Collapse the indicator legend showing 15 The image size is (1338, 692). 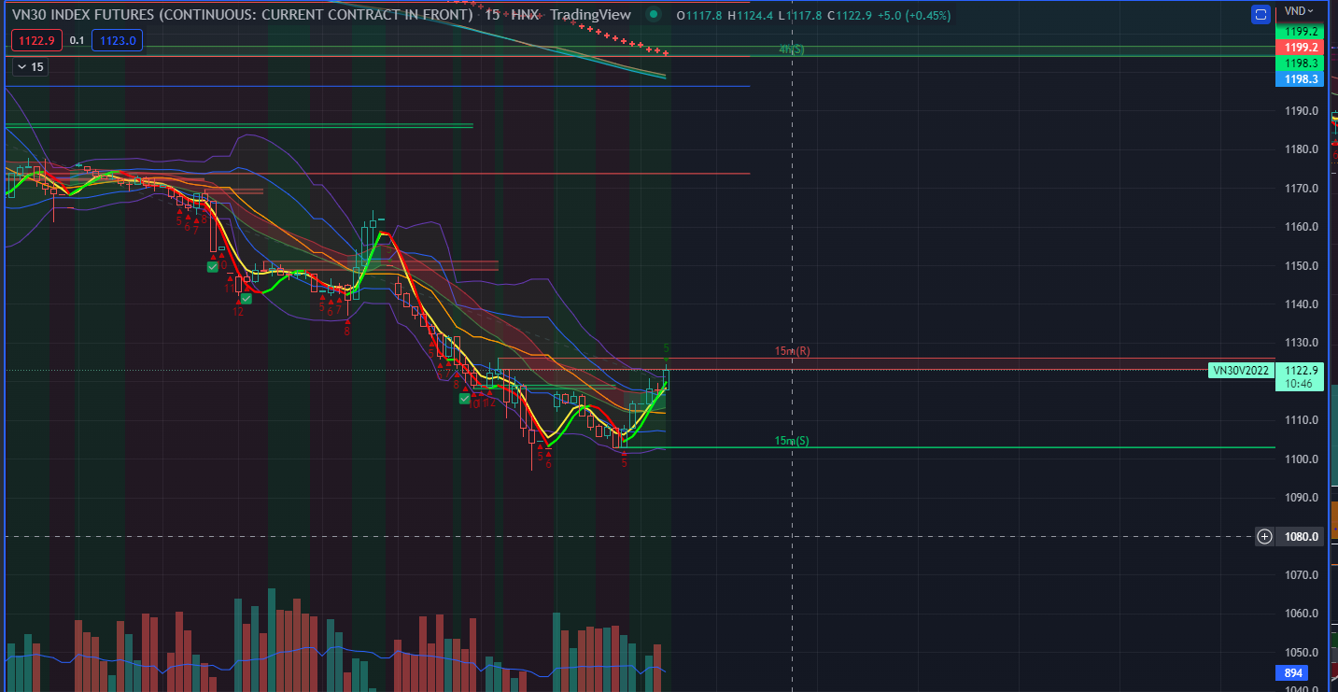[x=21, y=67]
